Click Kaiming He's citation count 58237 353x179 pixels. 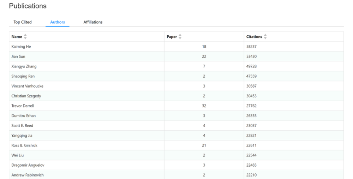point(252,47)
